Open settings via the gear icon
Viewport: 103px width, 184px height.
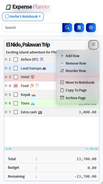[91, 28]
